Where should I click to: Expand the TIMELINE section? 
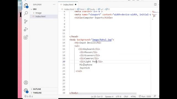[37, 93]
